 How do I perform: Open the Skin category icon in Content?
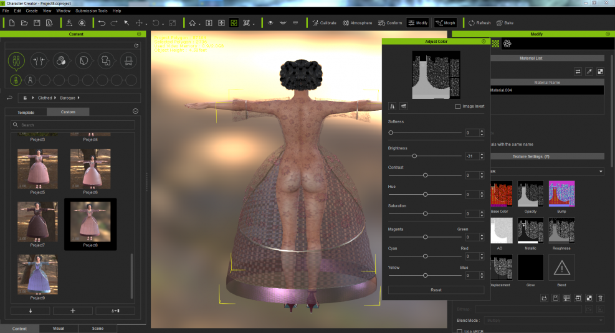pos(61,60)
